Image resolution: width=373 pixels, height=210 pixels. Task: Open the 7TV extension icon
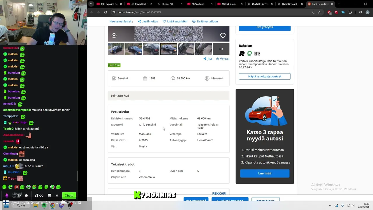(343, 12)
